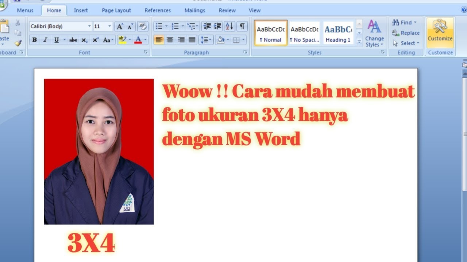Switch to the Mailings tab
The height and width of the screenshot is (262, 467).
coord(195,11)
